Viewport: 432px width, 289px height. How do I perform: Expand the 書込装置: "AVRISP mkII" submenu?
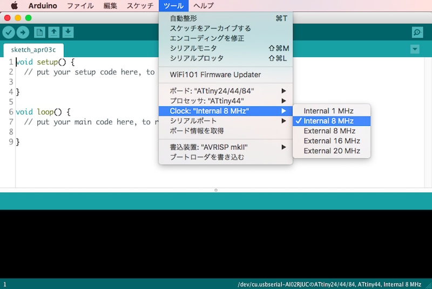click(x=226, y=147)
